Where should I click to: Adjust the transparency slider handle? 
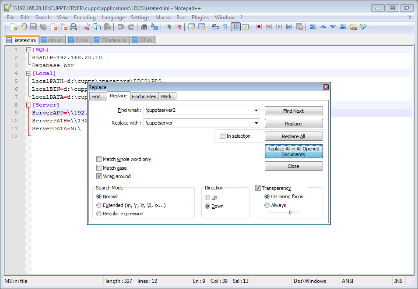click(x=290, y=212)
